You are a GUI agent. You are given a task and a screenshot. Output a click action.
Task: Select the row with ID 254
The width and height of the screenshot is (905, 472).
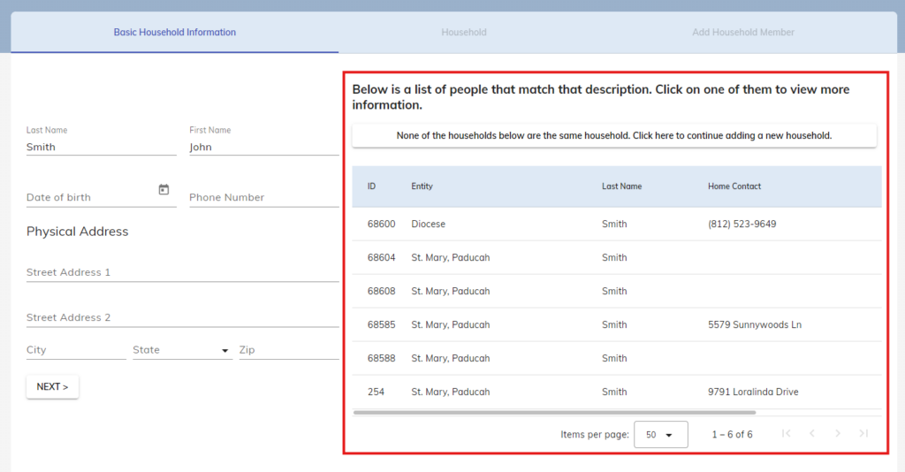point(617,392)
